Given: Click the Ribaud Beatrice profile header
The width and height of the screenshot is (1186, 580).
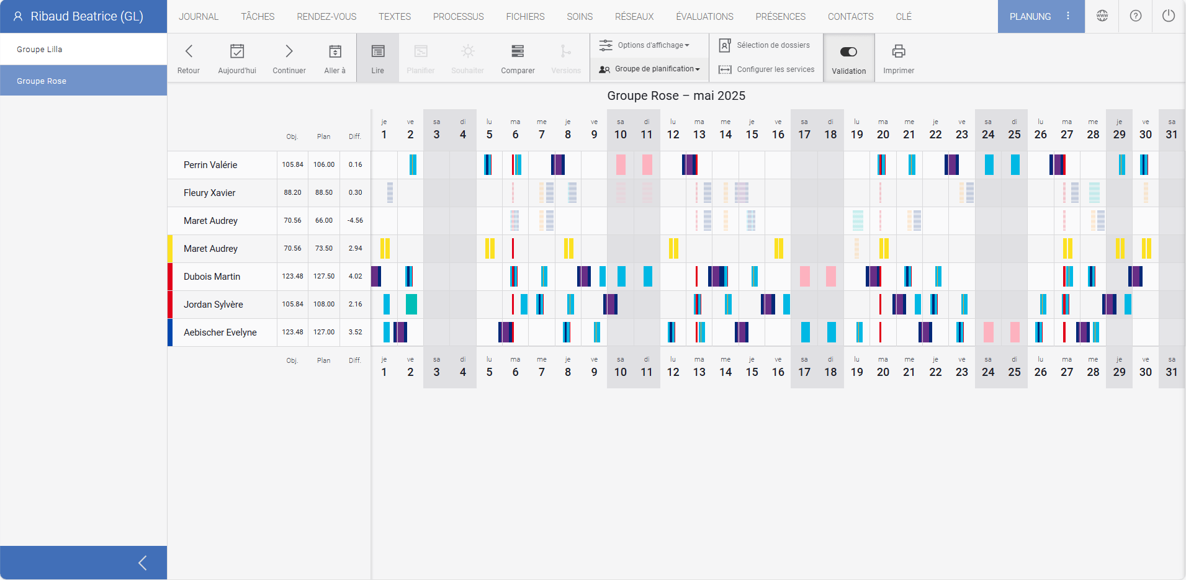Looking at the screenshot, I should [83, 16].
